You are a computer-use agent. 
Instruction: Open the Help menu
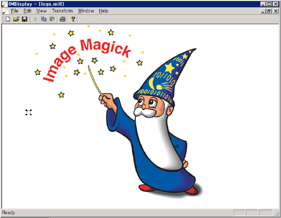(104, 11)
